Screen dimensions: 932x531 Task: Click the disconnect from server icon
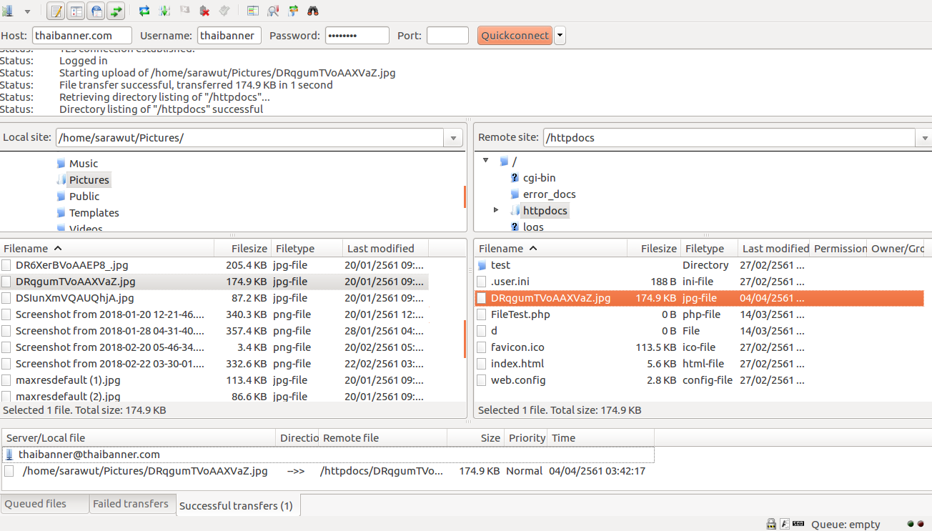[204, 11]
